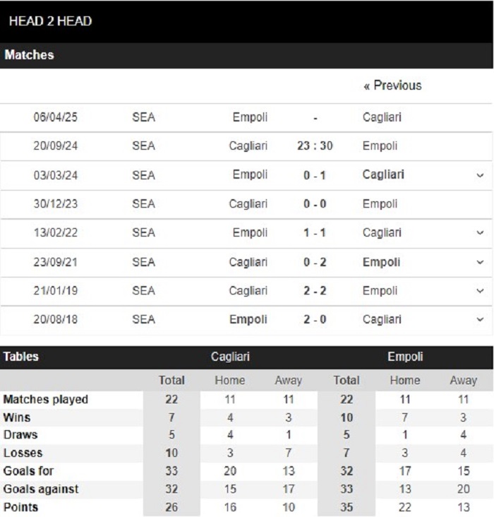Click Empoli's Away column heading
The height and width of the screenshot is (517, 494).
(464, 380)
